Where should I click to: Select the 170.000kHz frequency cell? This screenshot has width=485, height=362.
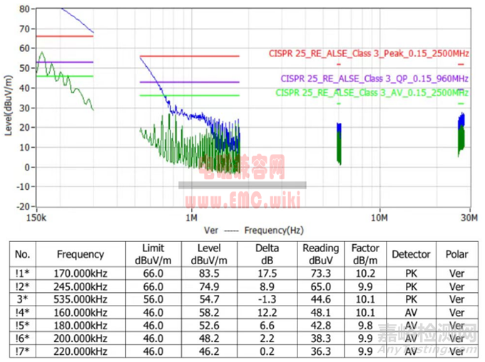[80, 273]
